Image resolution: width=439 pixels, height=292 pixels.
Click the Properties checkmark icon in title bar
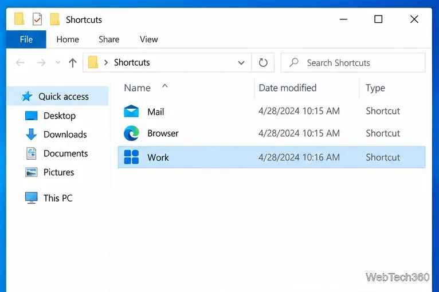pos(37,19)
